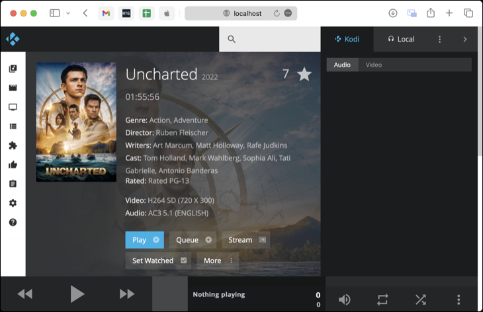Select the Audio playlist tab
This screenshot has width=483, height=312.
342,65
